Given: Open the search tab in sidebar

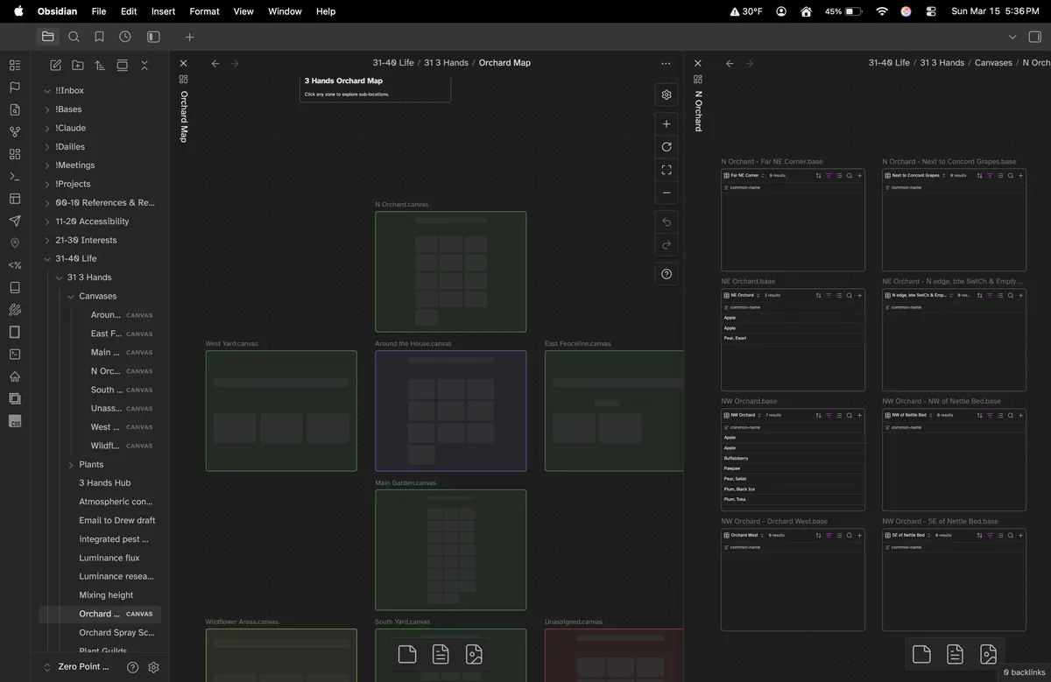Looking at the screenshot, I should 74,37.
